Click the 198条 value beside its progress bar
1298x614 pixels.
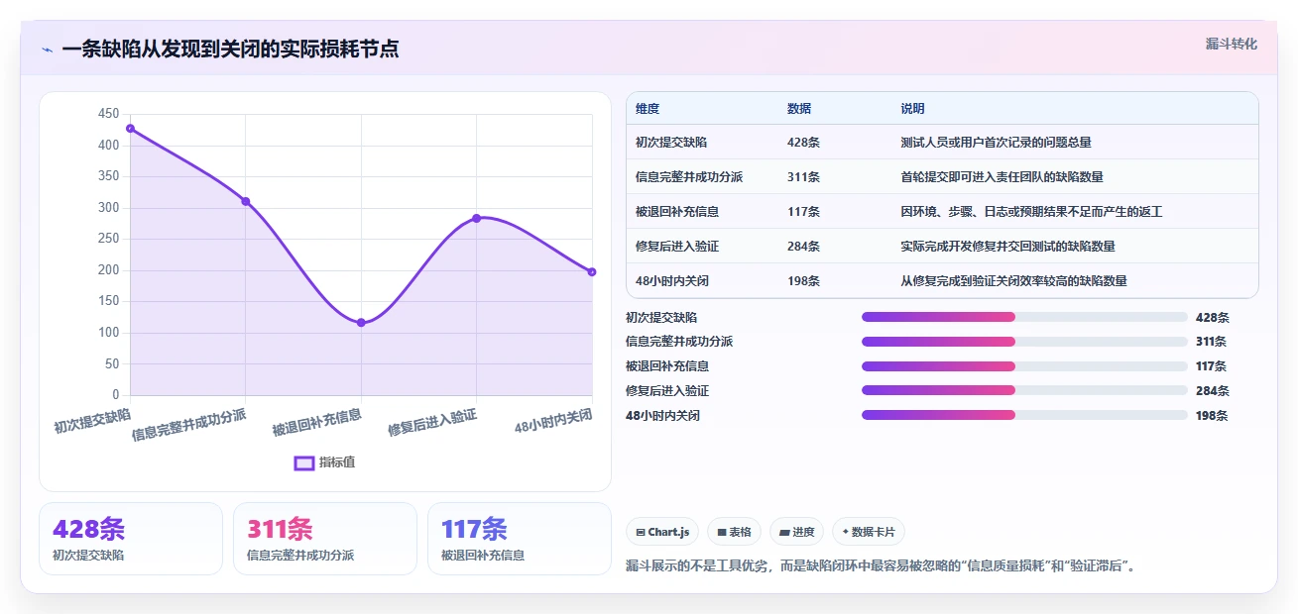point(1212,416)
